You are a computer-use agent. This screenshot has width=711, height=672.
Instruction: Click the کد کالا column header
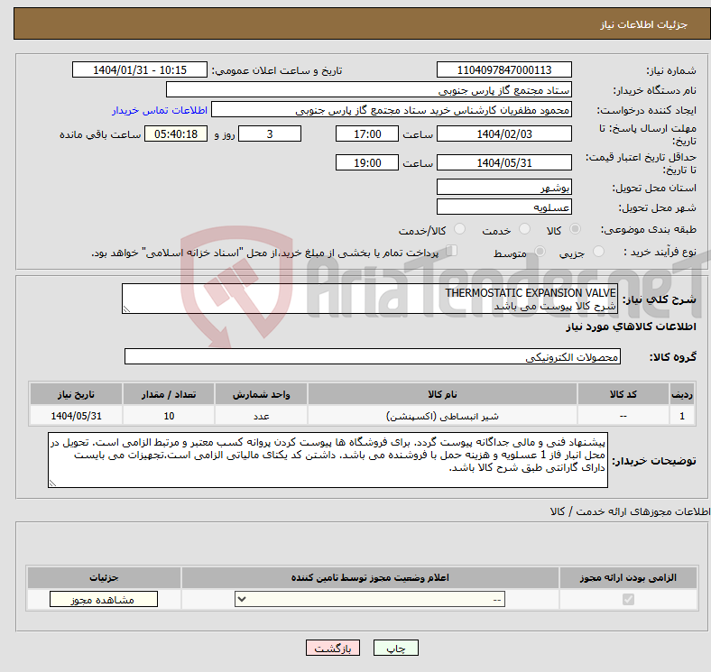point(623,394)
